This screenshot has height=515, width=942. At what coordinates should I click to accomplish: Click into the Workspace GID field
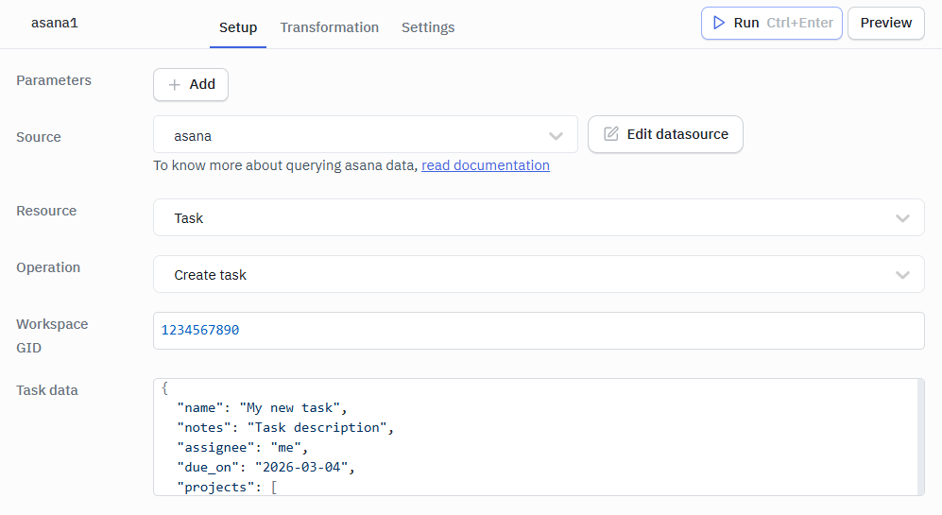(539, 331)
